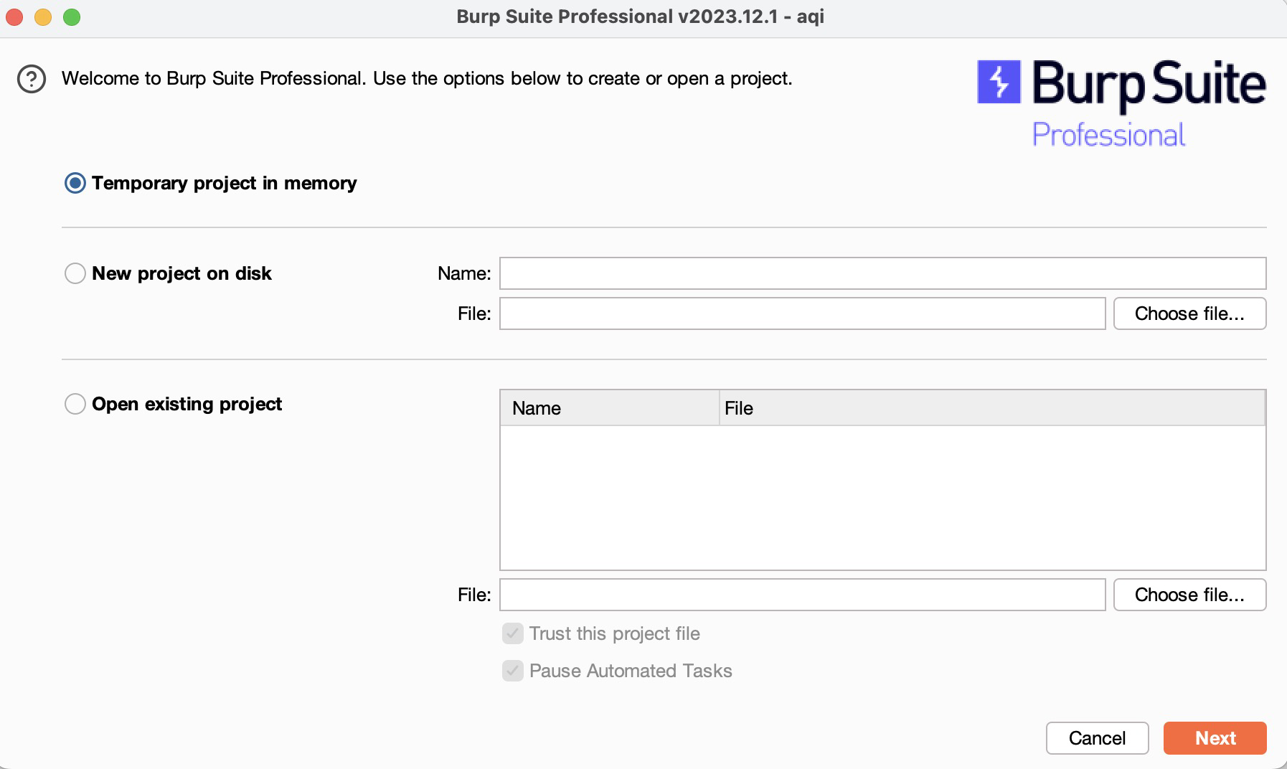This screenshot has width=1287, height=769.
Task: Toggle Trust this project file checkbox
Action: 513,633
